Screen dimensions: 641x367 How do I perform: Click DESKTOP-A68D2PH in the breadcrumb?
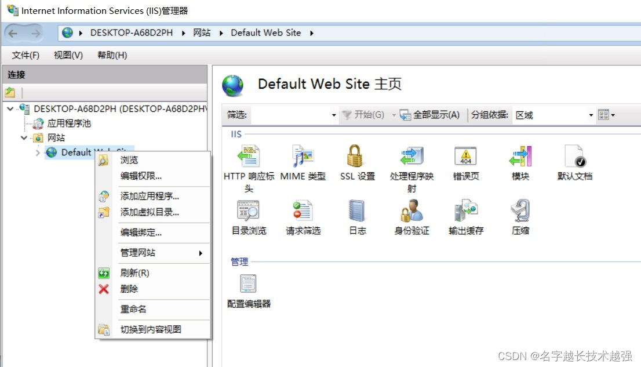[x=132, y=32]
